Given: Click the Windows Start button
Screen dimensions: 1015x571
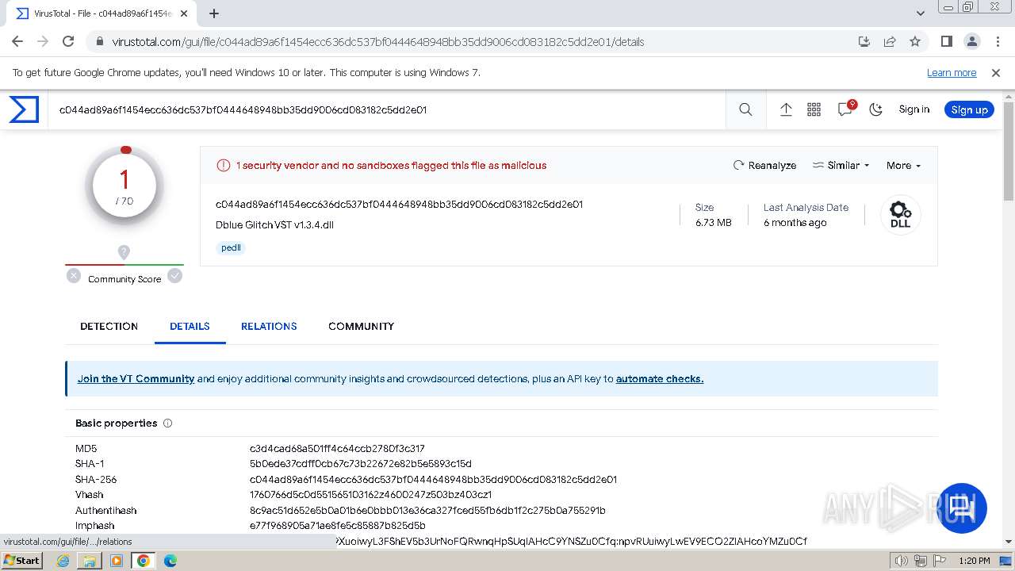Looking at the screenshot, I should click(21, 561).
